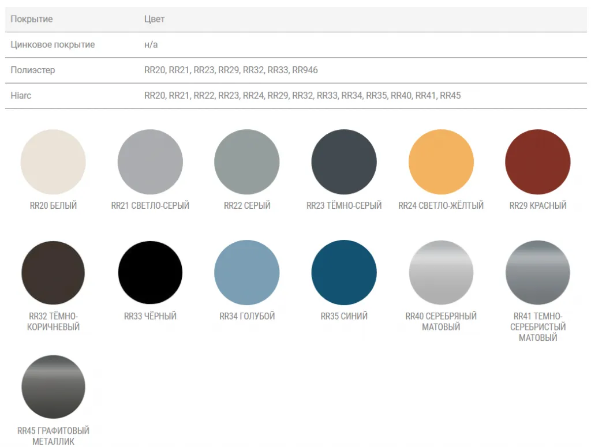The width and height of the screenshot is (591, 447).
Task: Click the Покрытие column header
Action: pos(32,19)
